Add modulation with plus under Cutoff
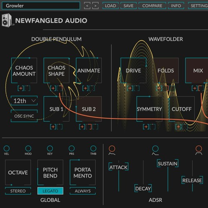This screenshot has height=208, width=208. [x=178, y=126]
